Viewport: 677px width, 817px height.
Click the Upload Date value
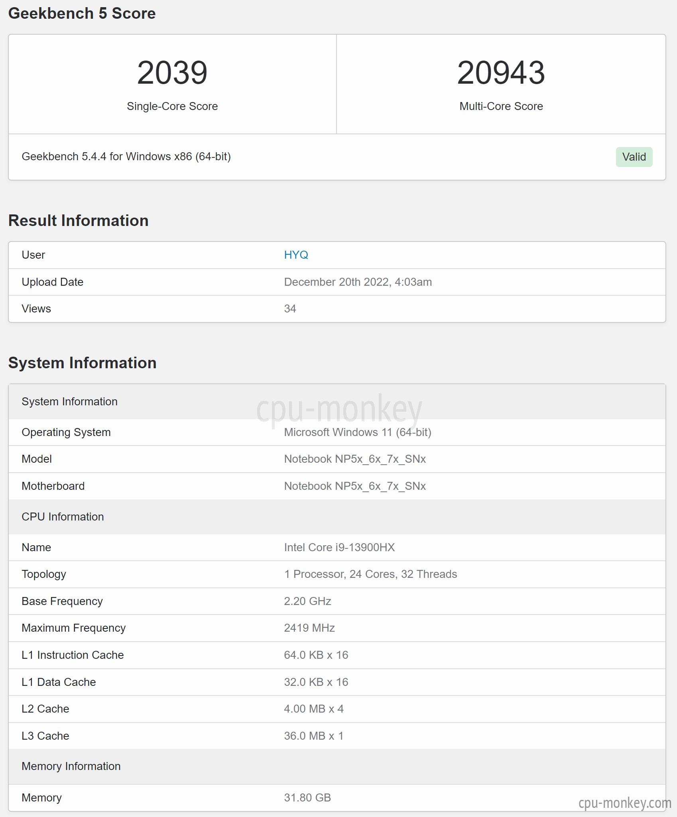358,282
